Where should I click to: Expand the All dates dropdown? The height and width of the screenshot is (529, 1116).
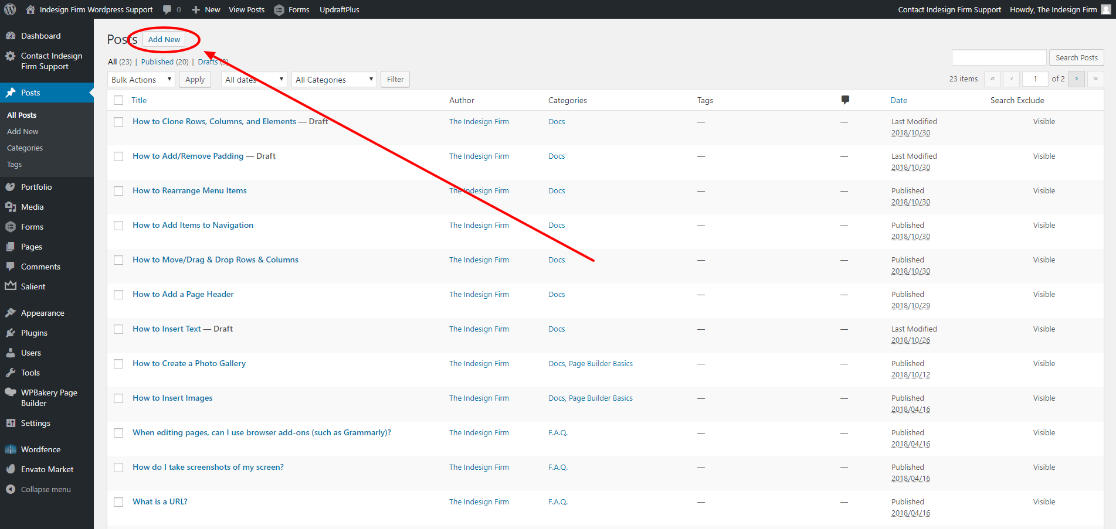point(254,80)
